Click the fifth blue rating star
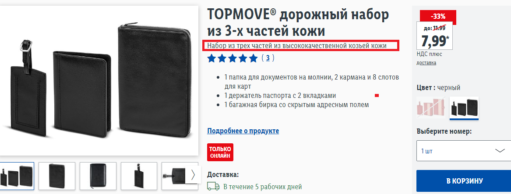This screenshot has height=194, width=511. [253, 59]
